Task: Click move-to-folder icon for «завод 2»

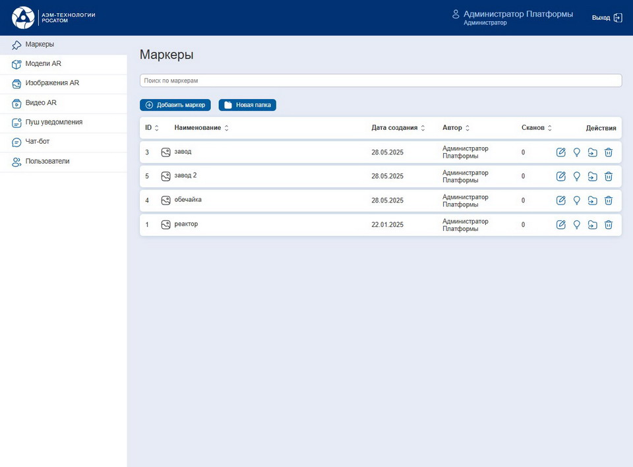Action: [593, 176]
